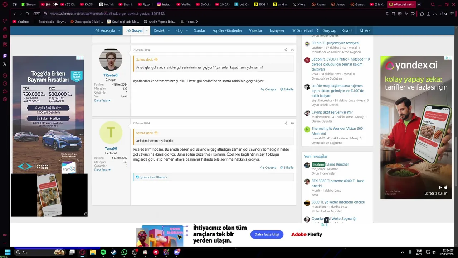This screenshot has width=458, height=258.
Task: Click Cevapla on Tuna00's post
Action: [x=268, y=168]
